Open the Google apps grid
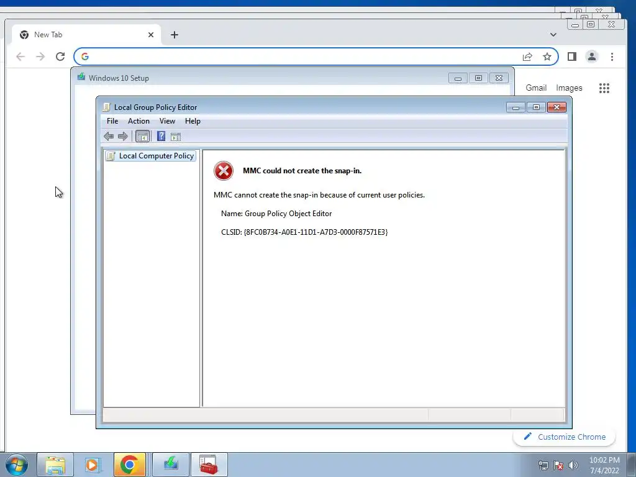Image resolution: width=636 pixels, height=477 pixels. click(604, 88)
